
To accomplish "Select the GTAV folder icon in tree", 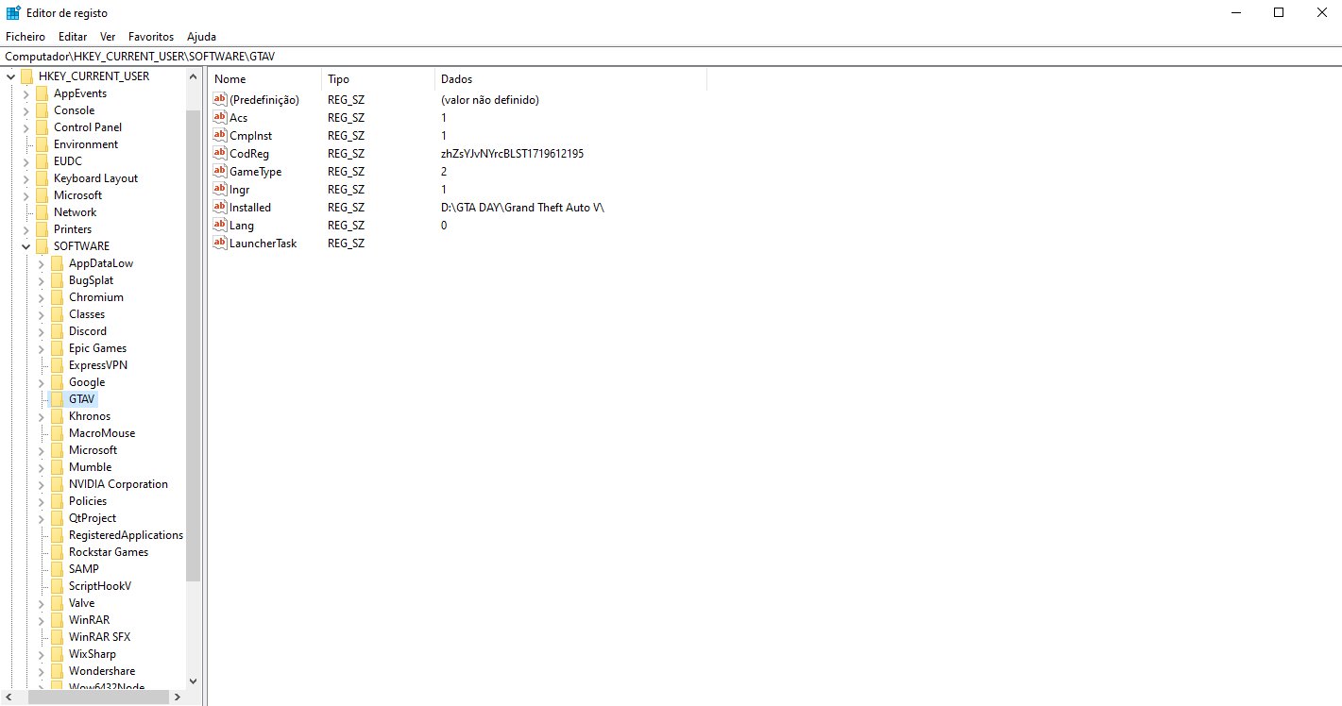I will click(57, 399).
